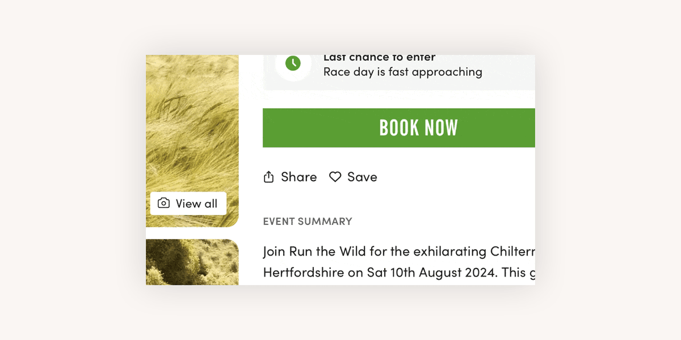Click the 'Join Run the Wild' summary line
This screenshot has height=340, width=681.
click(398, 251)
